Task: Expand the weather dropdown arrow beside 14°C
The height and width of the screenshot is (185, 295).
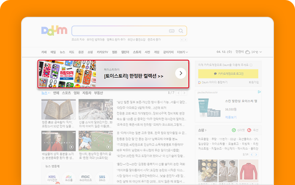Action: pos(260,52)
